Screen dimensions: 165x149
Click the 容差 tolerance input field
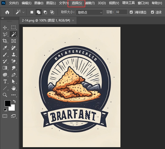click(x=121, y=12)
